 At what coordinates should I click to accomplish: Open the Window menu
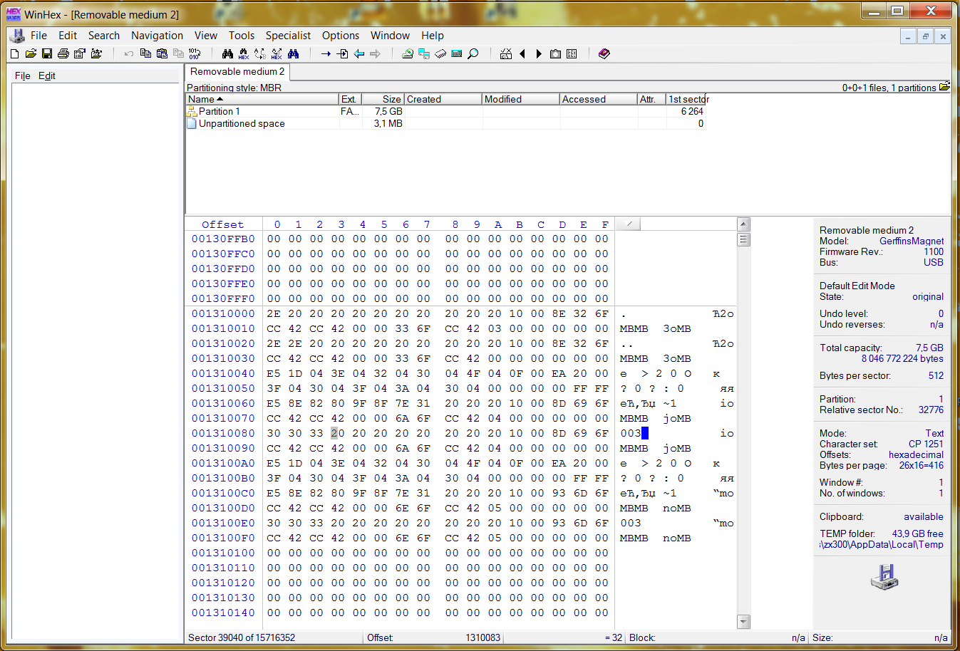pyautogui.click(x=390, y=36)
